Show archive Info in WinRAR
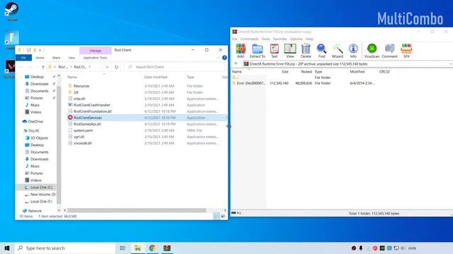 coord(353,51)
